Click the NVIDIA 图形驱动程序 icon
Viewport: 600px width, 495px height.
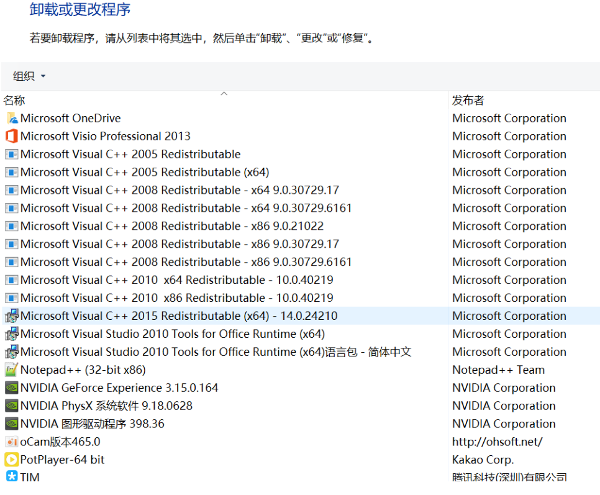(11, 424)
